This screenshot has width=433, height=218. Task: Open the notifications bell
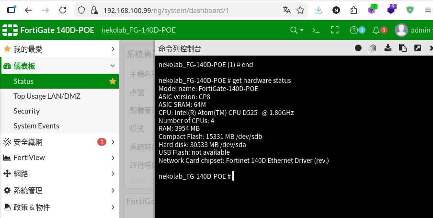(376, 30)
